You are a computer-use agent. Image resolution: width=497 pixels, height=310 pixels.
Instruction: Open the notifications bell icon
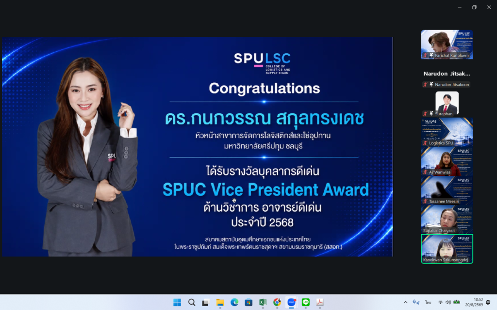tap(488, 302)
